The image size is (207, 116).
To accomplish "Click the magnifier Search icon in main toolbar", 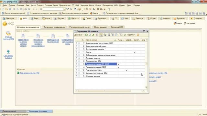I will point(41,9).
